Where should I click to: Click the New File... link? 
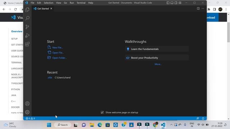click(x=55, y=47)
